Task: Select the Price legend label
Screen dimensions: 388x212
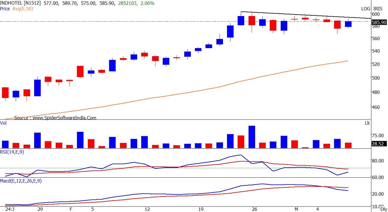Action: point(5,9)
